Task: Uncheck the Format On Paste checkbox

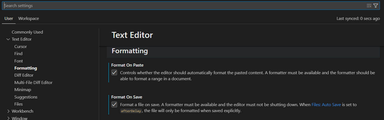Action: click(x=114, y=73)
